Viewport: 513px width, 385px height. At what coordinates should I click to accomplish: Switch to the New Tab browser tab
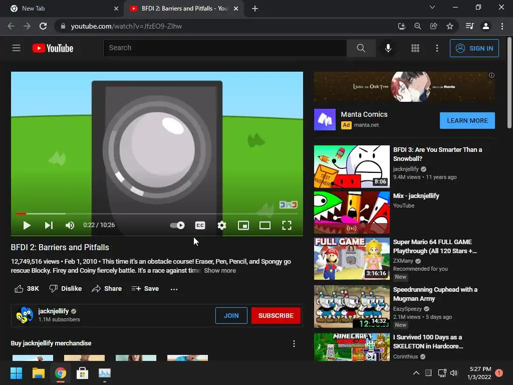[x=62, y=9]
